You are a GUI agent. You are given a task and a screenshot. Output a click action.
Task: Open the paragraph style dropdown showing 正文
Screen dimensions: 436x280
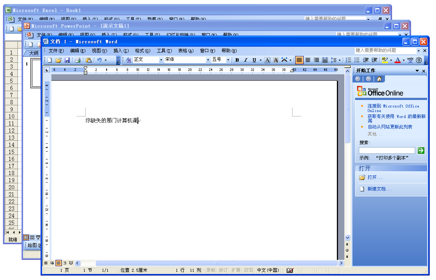point(160,59)
